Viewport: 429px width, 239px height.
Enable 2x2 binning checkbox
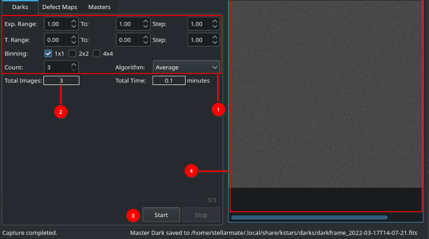(x=72, y=53)
